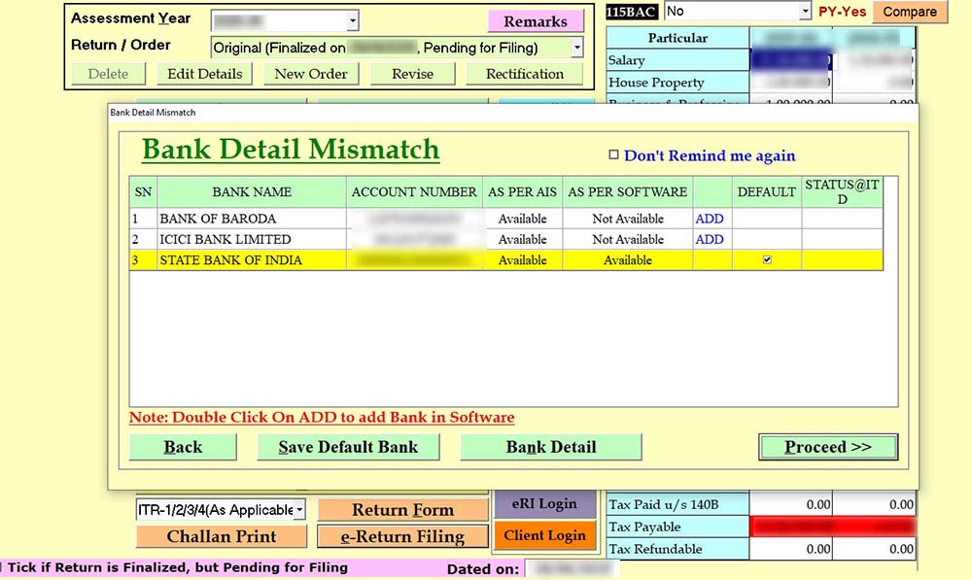972x580 pixels.
Task: Expand the Return / Order dropdown
Action: click(576, 47)
